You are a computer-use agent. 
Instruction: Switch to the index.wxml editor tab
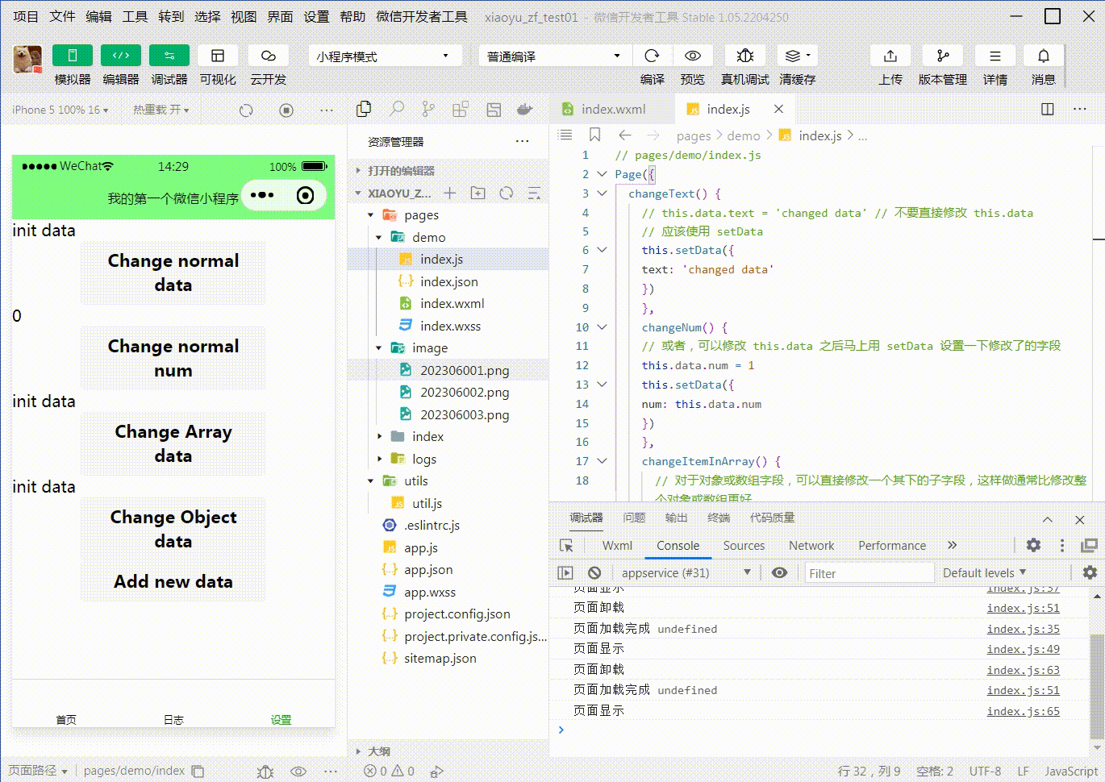pos(613,109)
